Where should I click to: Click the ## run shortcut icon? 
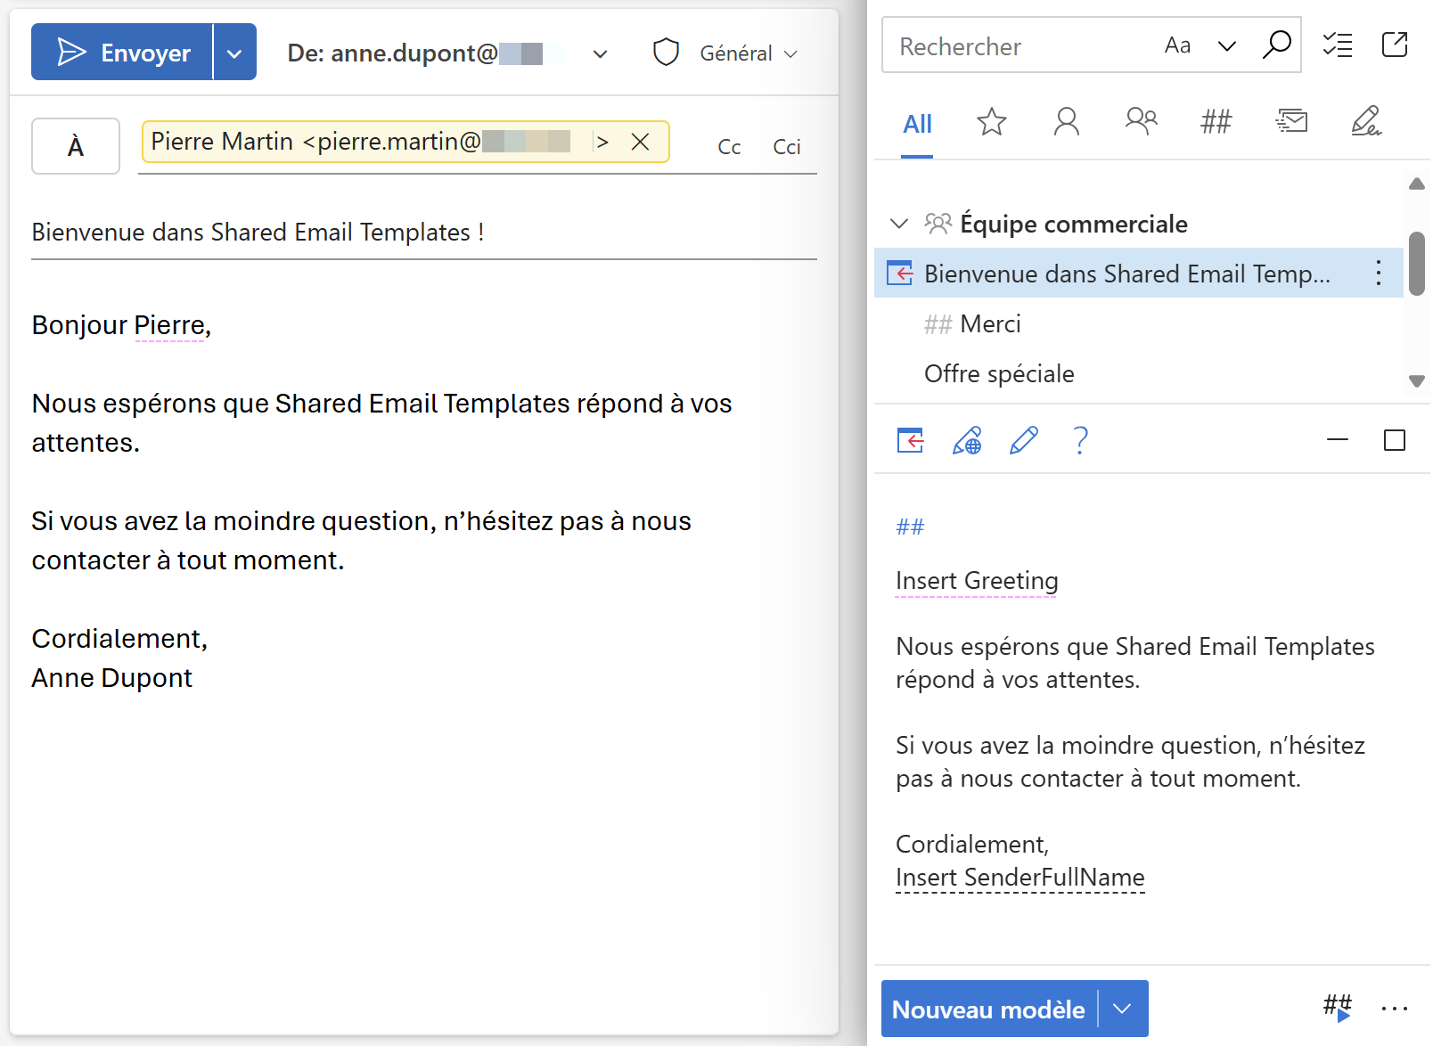(x=1337, y=1008)
